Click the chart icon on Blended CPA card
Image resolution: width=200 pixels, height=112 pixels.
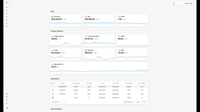click(x=52, y=64)
